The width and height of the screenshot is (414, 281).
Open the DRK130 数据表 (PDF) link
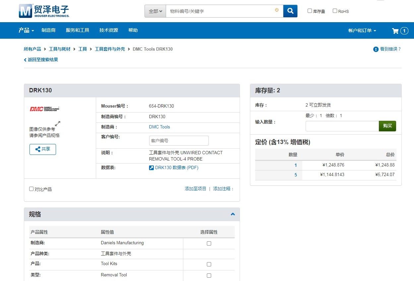click(177, 167)
